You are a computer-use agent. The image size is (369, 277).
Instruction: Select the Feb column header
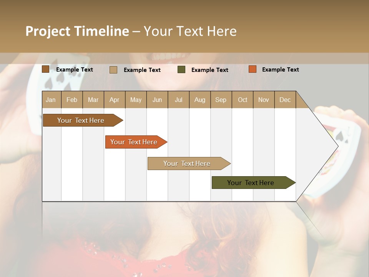72,100
